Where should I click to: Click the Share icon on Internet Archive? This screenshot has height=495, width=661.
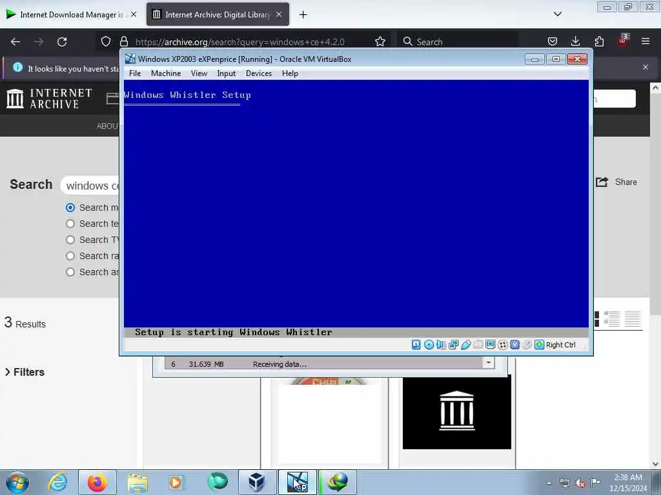click(602, 182)
